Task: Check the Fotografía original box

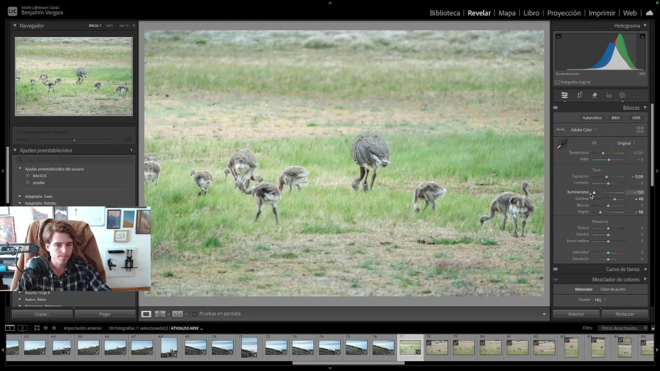Action: tap(557, 82)
